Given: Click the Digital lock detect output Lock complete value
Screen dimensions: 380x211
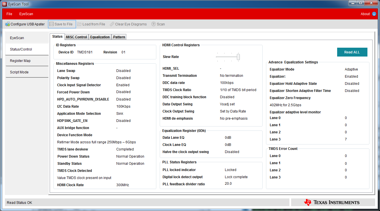Looking at the screenshot, I should tap(236, 177).
